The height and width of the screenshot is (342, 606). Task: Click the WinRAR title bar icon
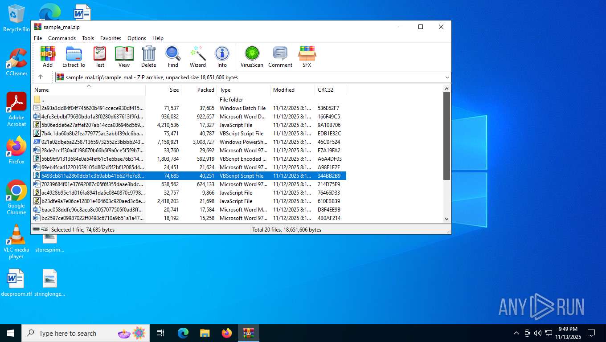[x=38, y=27]
